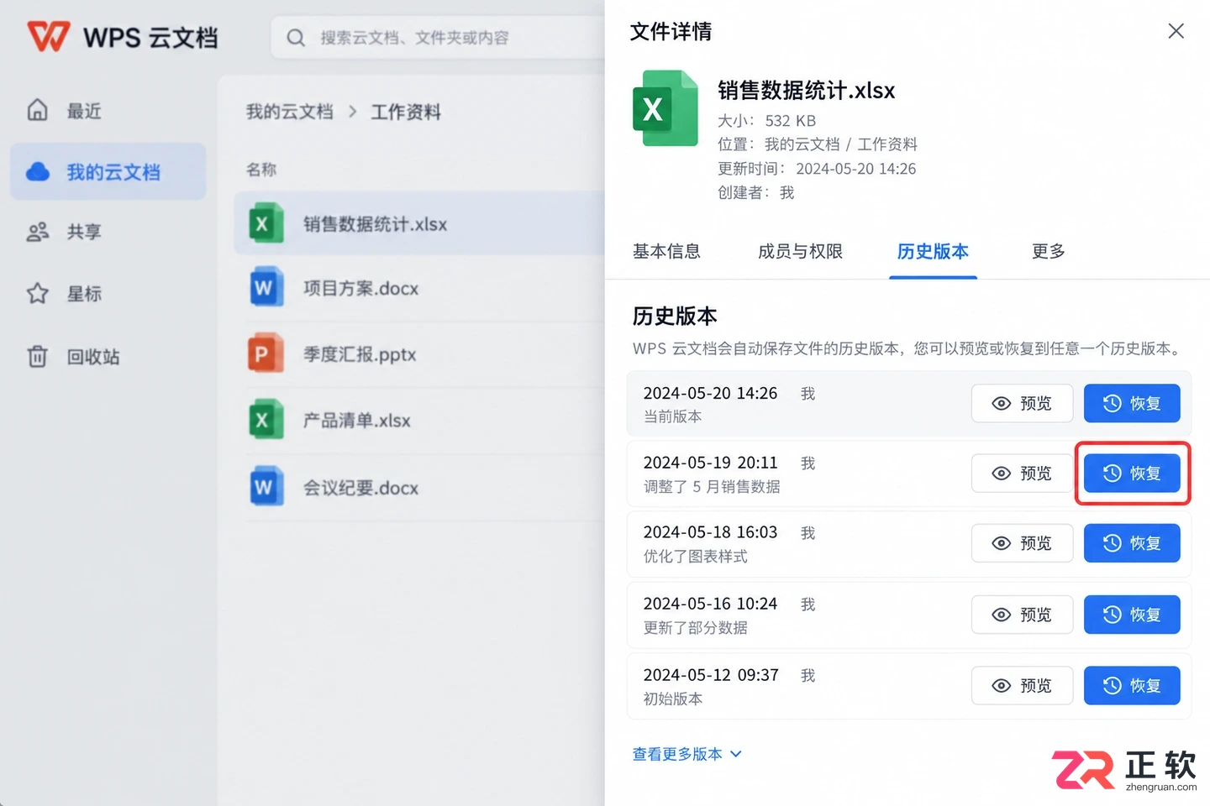The width and height of the screenshot is (1210, 806).
Task: Preview the 2024-05-12 09:37 initial version
Action: click(1023, 686)
